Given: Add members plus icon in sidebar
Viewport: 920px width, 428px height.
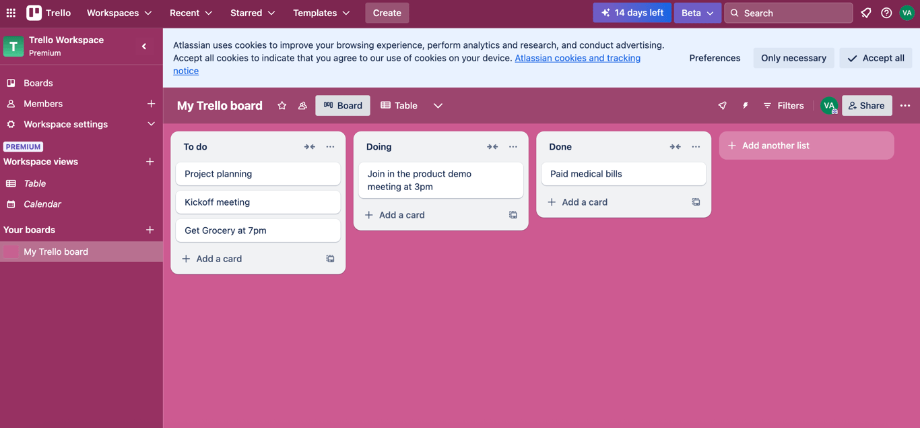Looking at the screenshot, I should coord(151,104).
